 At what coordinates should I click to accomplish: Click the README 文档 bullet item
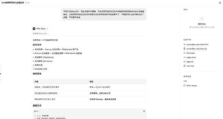41,69
